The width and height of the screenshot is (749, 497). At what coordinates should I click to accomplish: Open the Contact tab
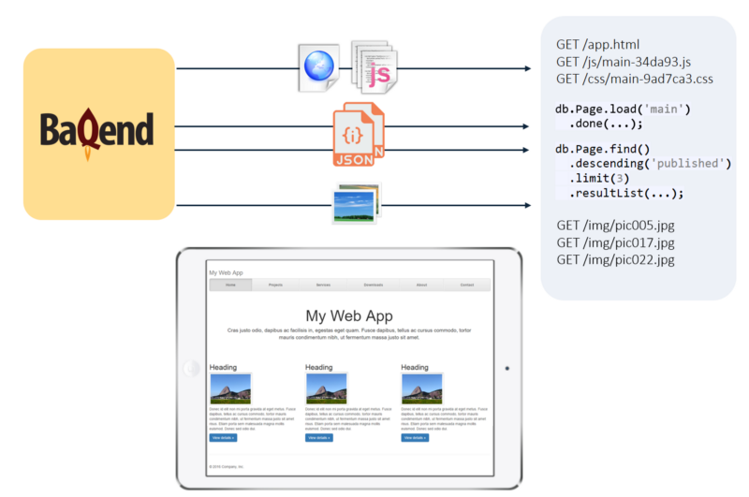(467, 285)
